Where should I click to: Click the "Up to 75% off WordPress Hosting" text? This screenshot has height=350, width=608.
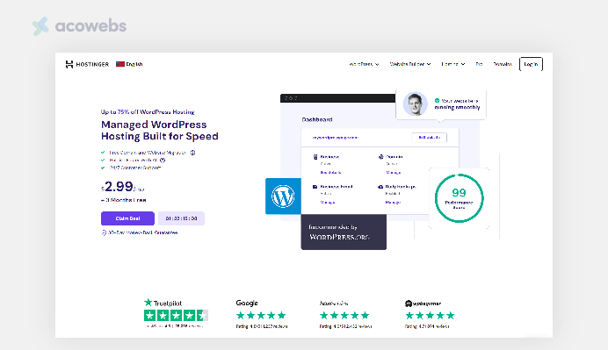148,112
